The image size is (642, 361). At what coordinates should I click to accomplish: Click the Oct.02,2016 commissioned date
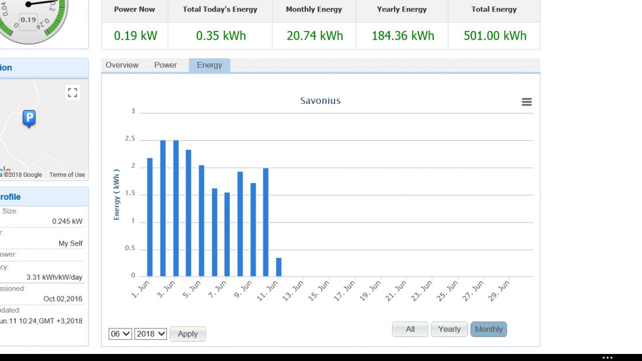point(63,299)
